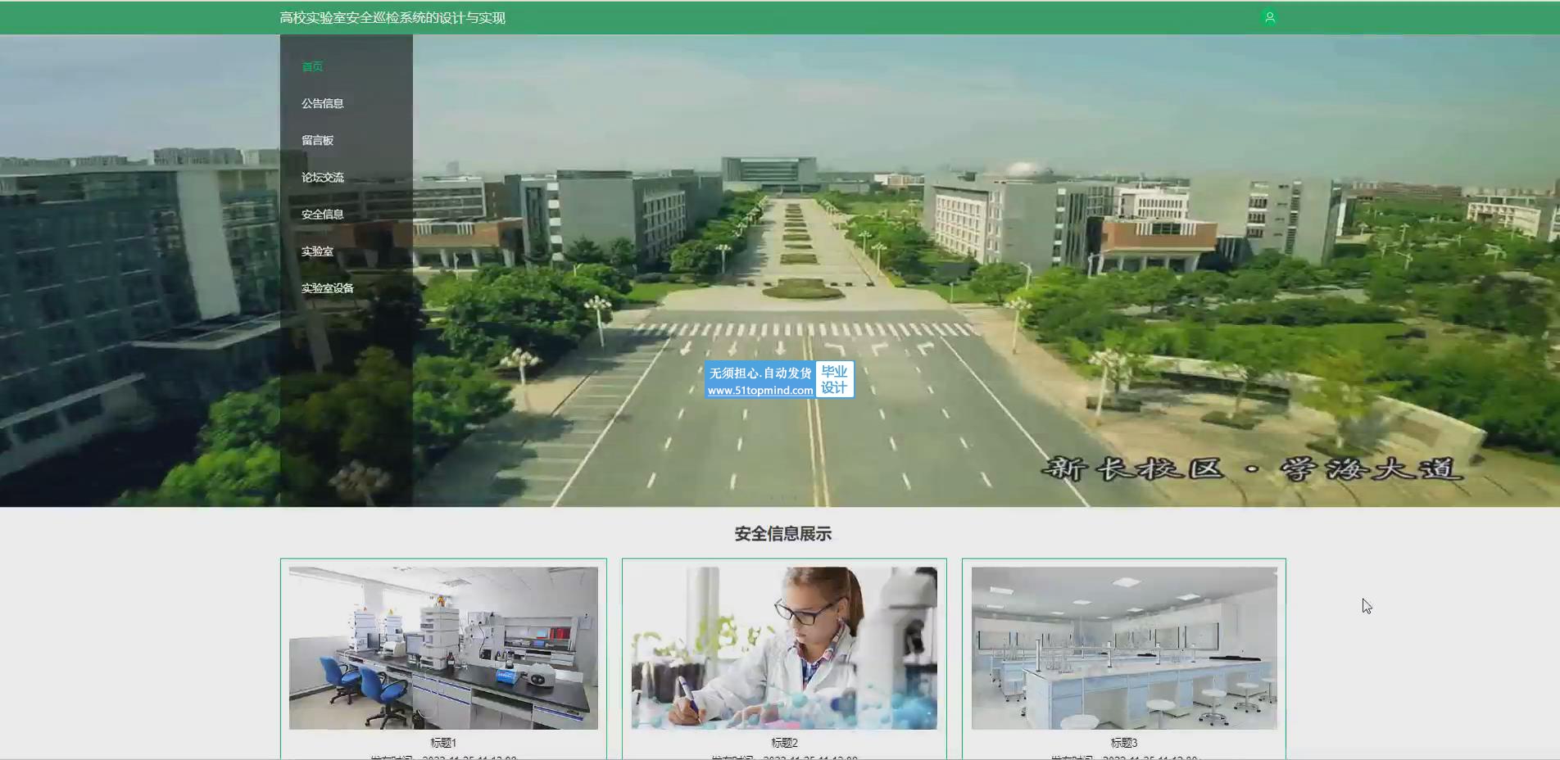Click the site title 高校实验室安全巡检系统
The height and width of the screenshot is (760, 1560).
point(392,18)
